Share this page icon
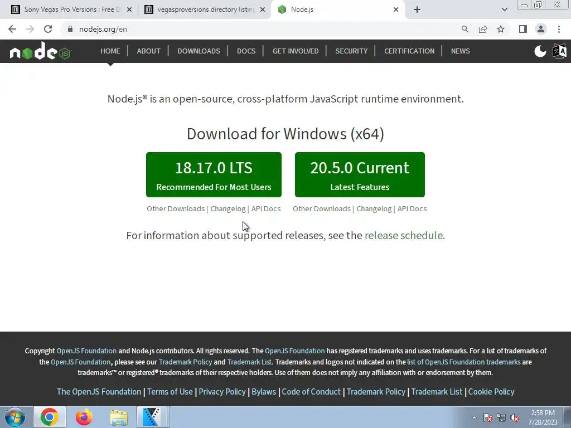This screenshot has height=428, width=571. point(483,29)
